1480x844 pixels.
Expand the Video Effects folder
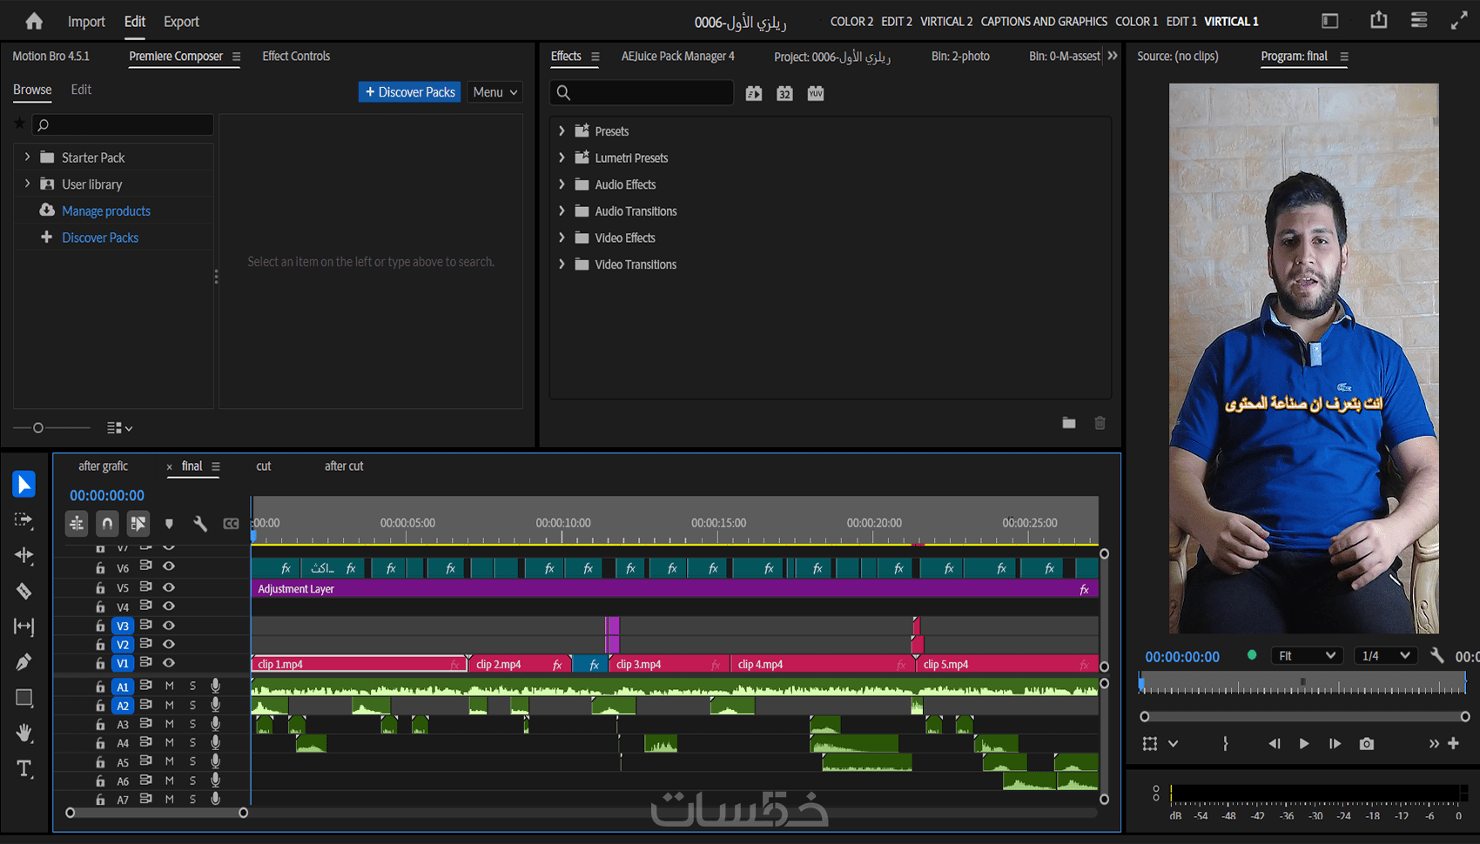pyautogui.click(x=562, y=238)
